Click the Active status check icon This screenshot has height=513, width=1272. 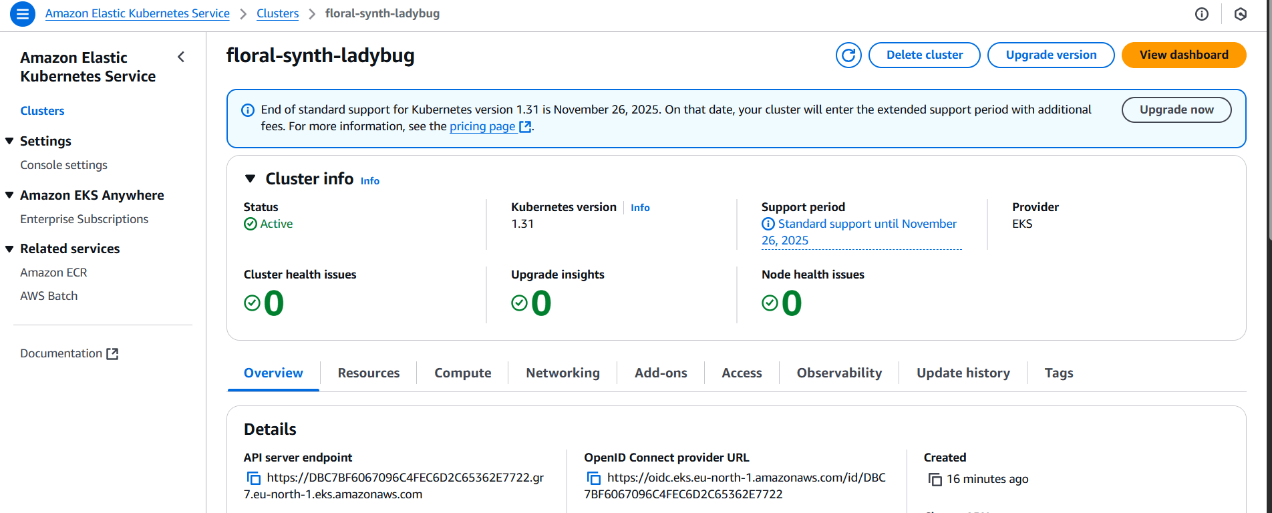[x=251, y=224]
